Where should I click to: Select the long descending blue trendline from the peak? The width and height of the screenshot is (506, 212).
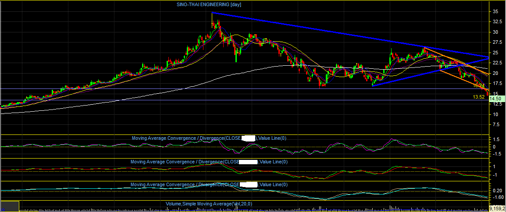[350, 35]
